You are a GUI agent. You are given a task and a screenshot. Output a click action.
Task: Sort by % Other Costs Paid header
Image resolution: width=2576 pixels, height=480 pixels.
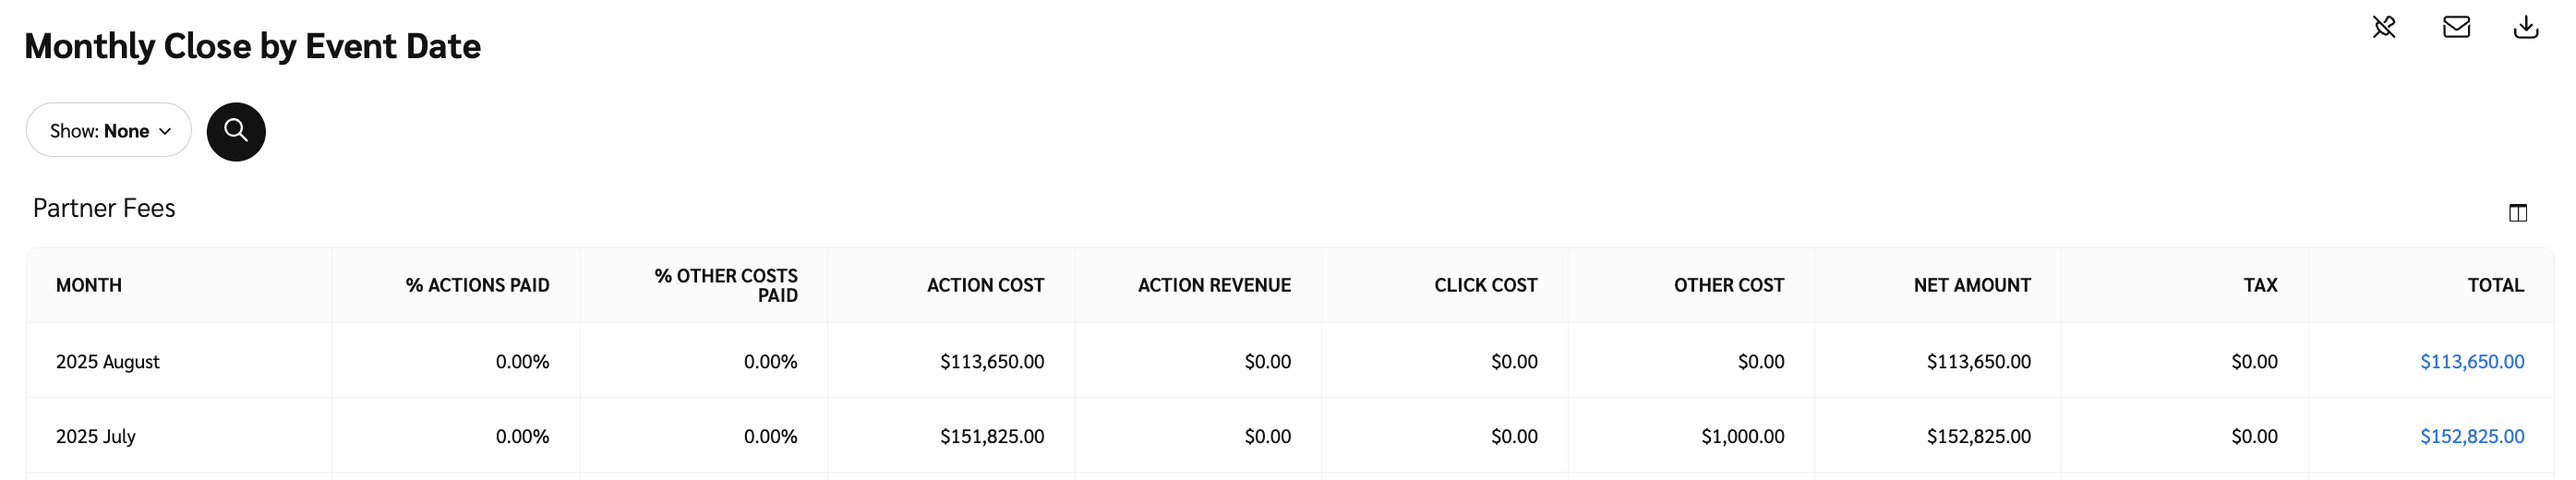pyautogui.click(x=726, y=285)
